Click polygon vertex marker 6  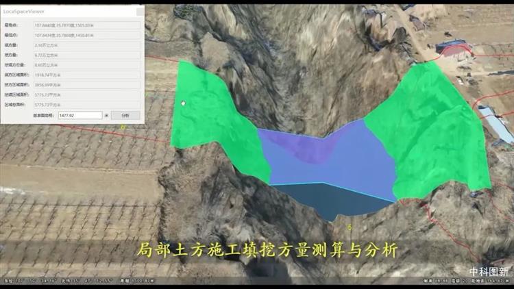point(123,127)
